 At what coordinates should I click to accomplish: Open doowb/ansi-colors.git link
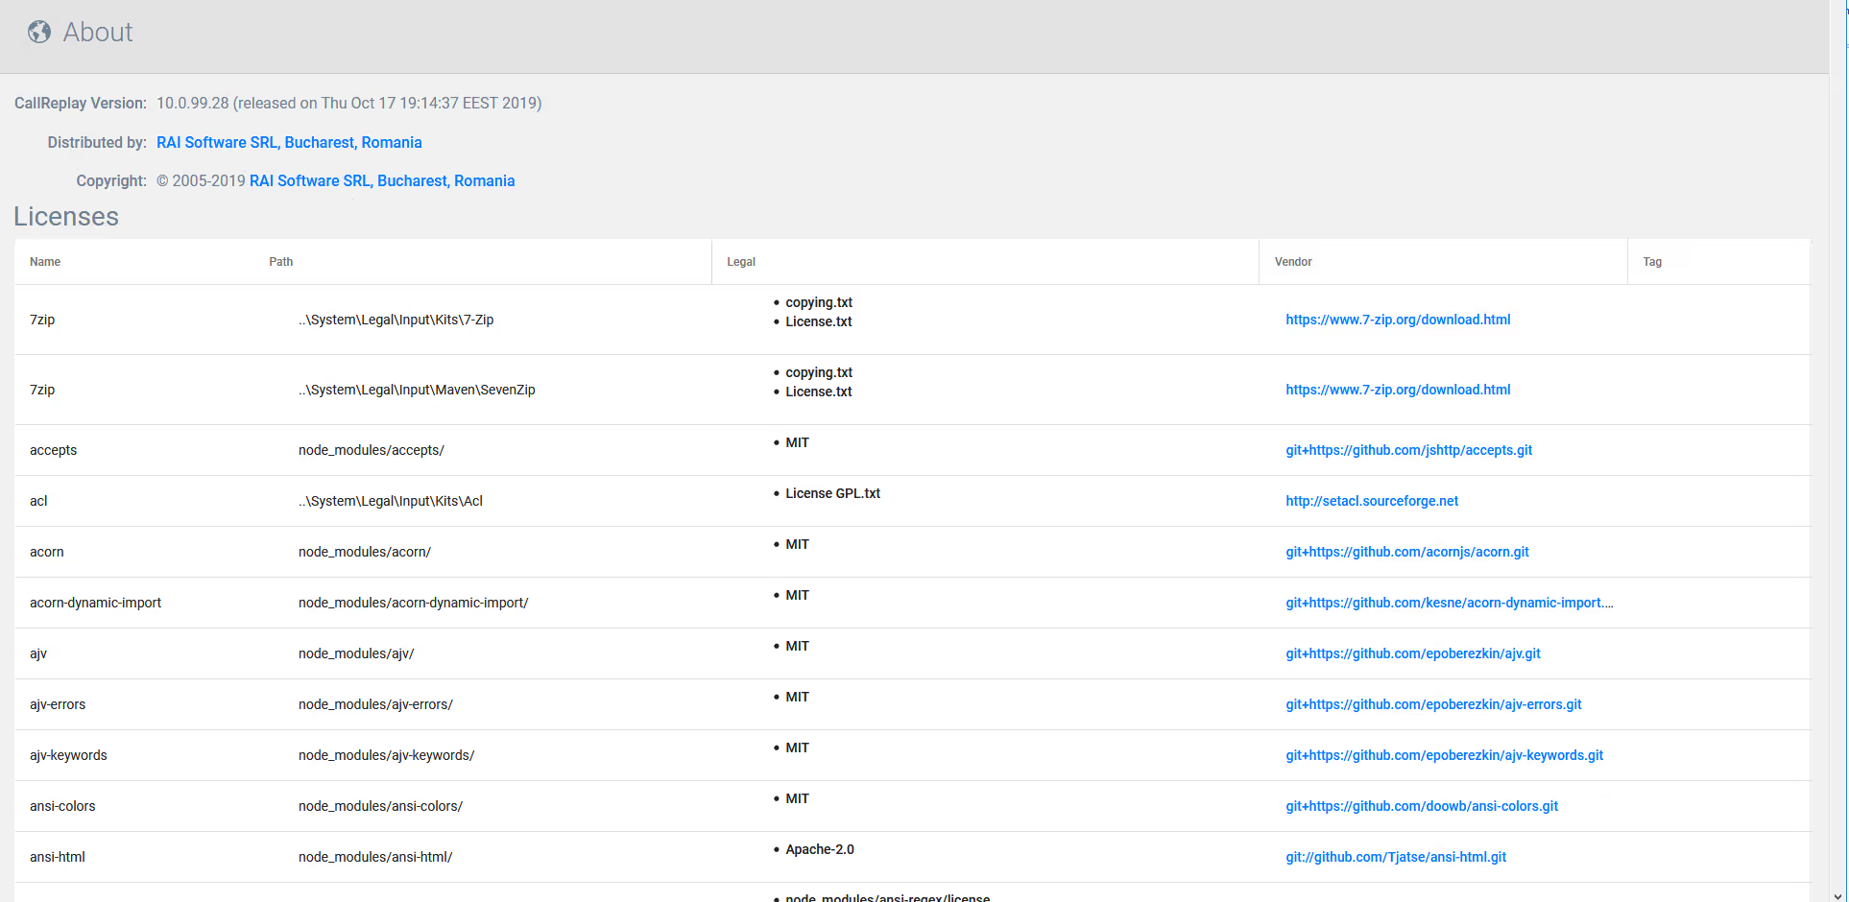(x=1422, y=806)
